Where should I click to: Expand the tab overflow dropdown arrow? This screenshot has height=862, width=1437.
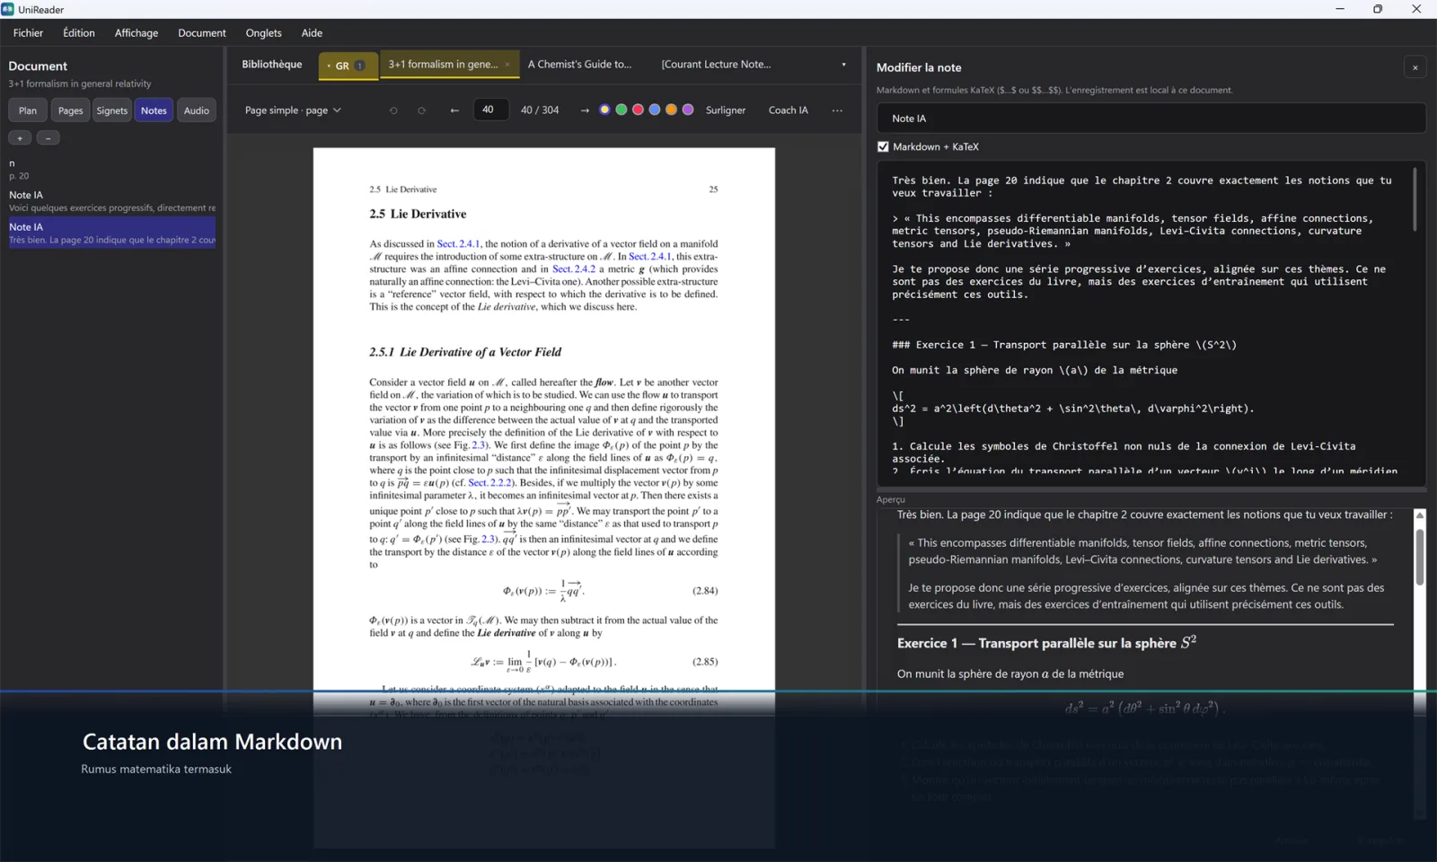(x=843, y=65)
